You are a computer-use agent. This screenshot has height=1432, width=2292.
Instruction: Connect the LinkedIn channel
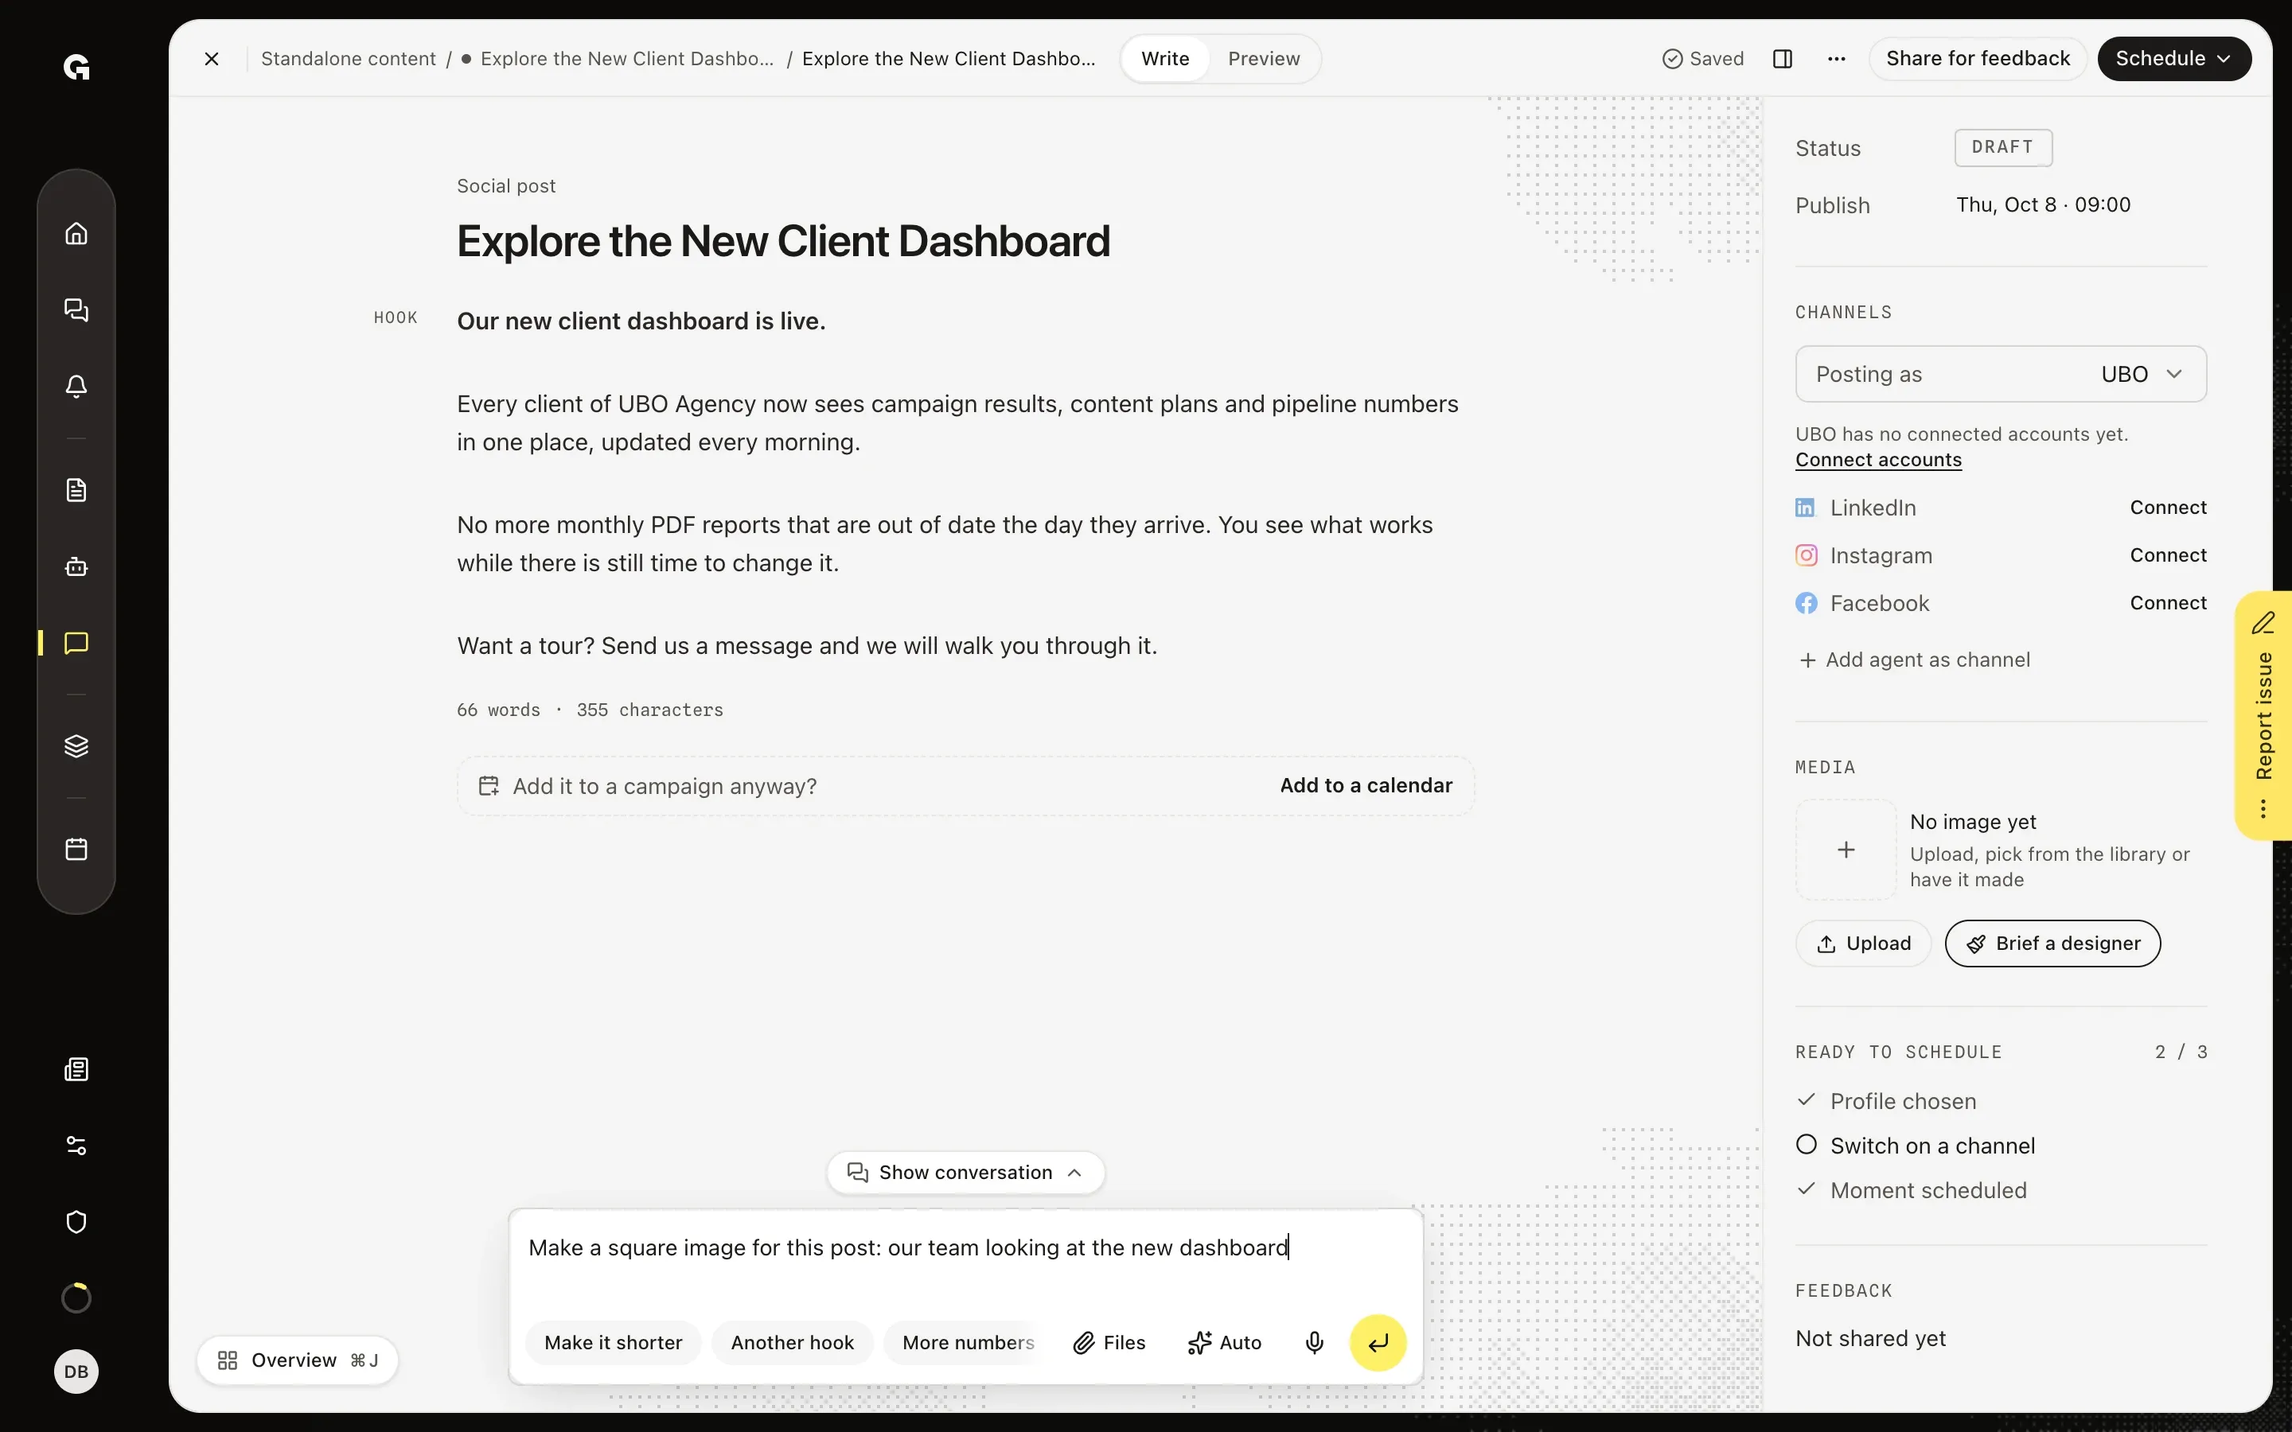point(2168,508)
